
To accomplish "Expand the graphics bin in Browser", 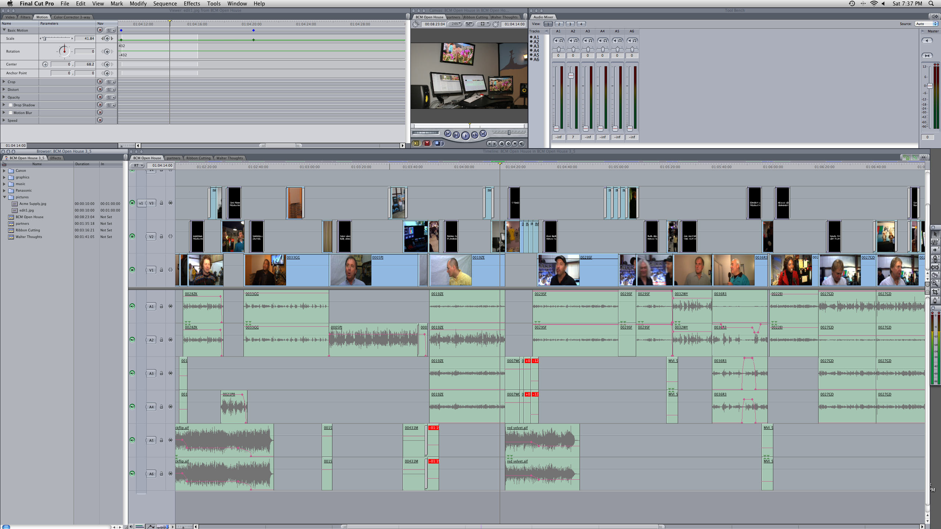I will tap(4, 177).
